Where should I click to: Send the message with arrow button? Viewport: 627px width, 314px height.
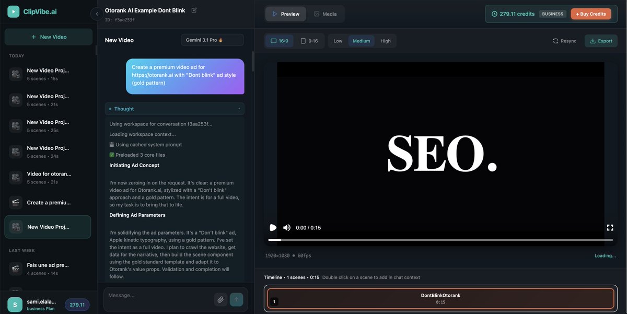236,299
